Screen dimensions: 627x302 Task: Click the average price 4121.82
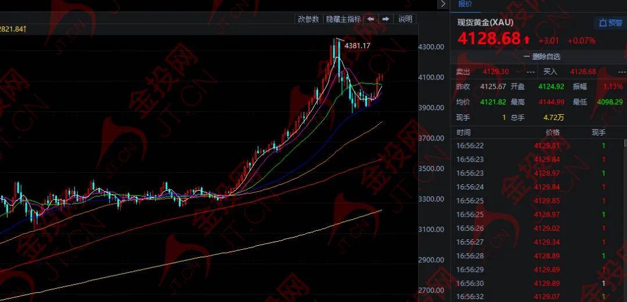pos(493,102)
